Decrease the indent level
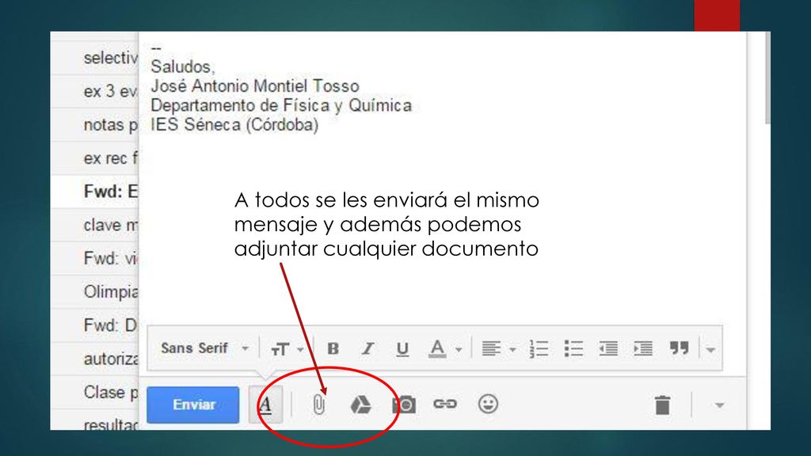Viewport: 811px width, 456px height. click(x=608, y=349)
